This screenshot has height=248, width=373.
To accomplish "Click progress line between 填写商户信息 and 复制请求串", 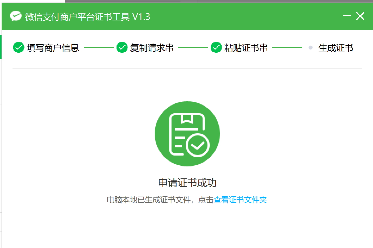I will click(99, 47).
